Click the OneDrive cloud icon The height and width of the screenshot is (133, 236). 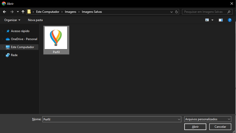click(x=8, y=39)
